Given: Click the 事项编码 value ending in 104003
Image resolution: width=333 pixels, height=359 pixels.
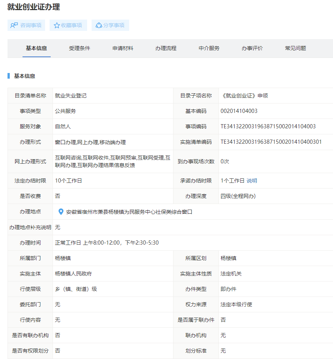Looking at the screenshot, I should [x=268, y=126].
